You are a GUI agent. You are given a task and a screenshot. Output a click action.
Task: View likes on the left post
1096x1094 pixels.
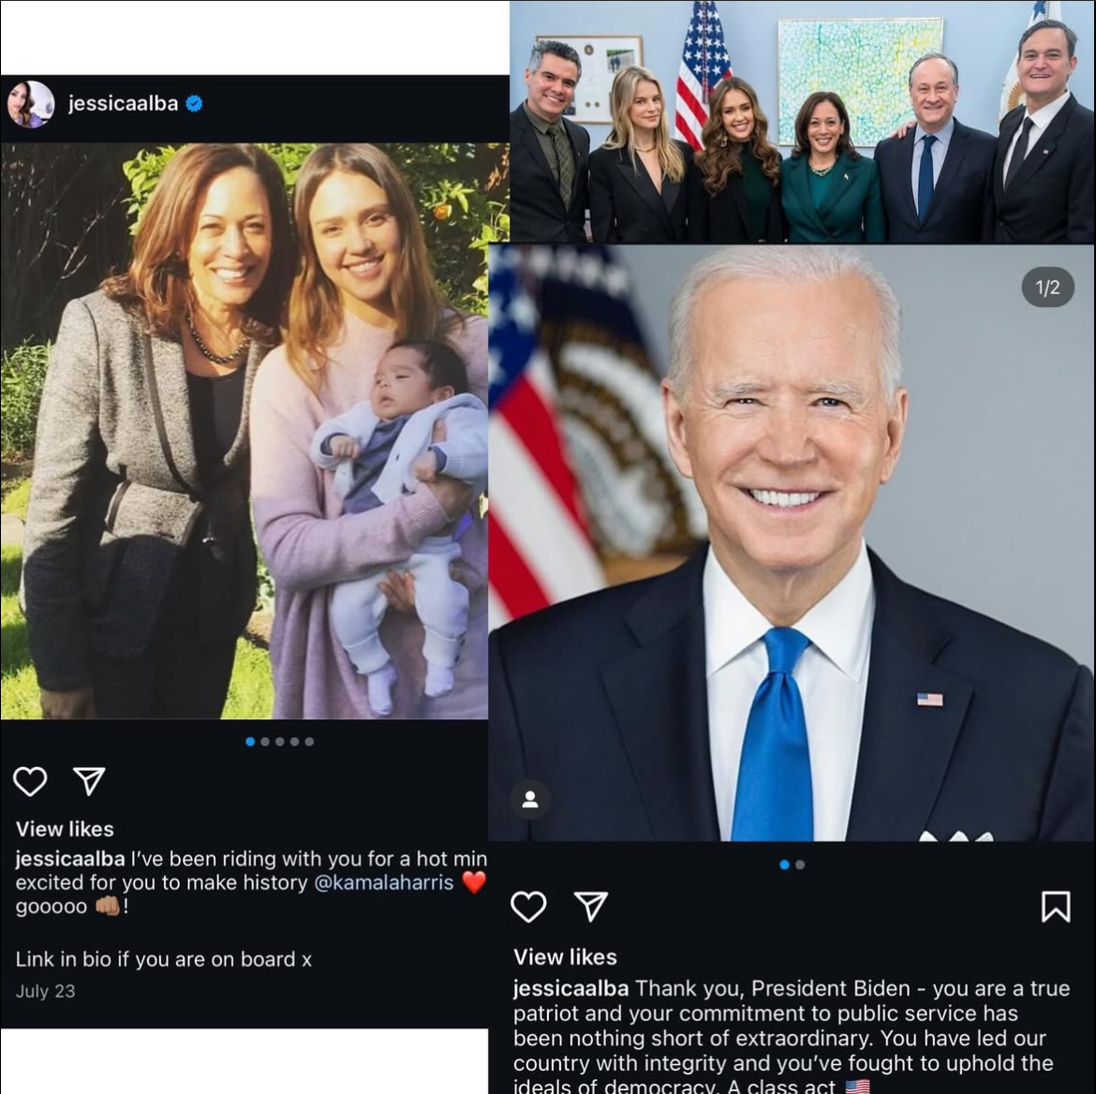point(65,829)
